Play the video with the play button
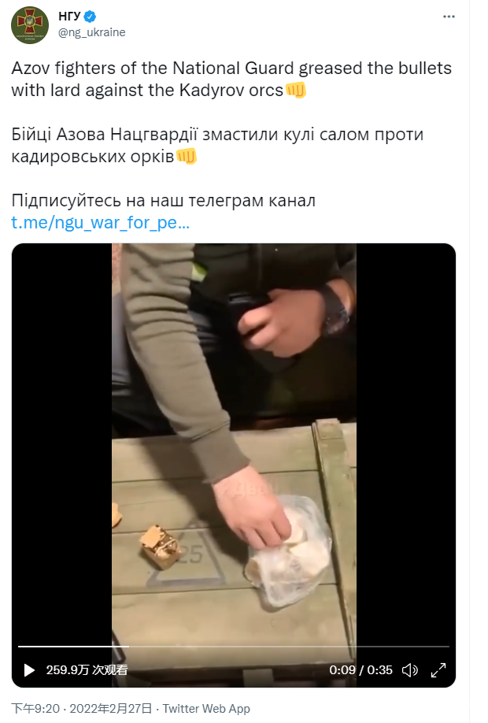 (29, 670)
